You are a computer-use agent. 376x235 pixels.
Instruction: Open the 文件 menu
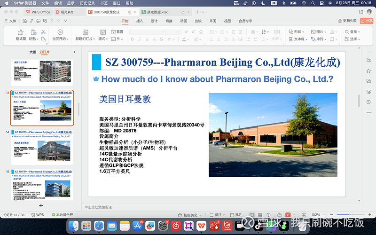click(x=10, y=21)
